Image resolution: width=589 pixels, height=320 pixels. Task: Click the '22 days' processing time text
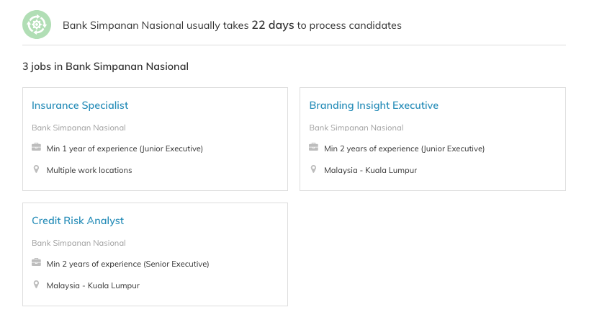[273, 25]
